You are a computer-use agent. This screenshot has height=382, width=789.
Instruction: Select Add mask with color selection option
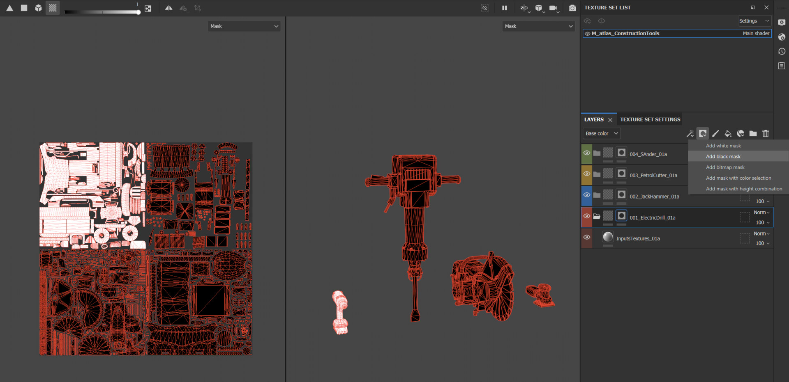[738, 178]
